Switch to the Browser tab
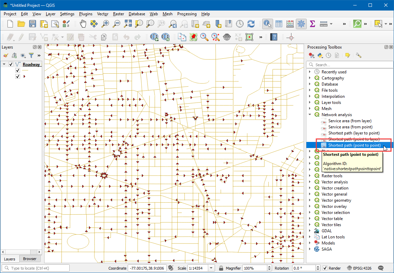394x273 pixels. click(30, 259)
